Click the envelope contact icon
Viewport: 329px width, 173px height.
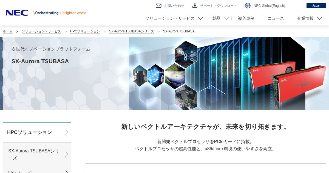click(x=158, y=5)
